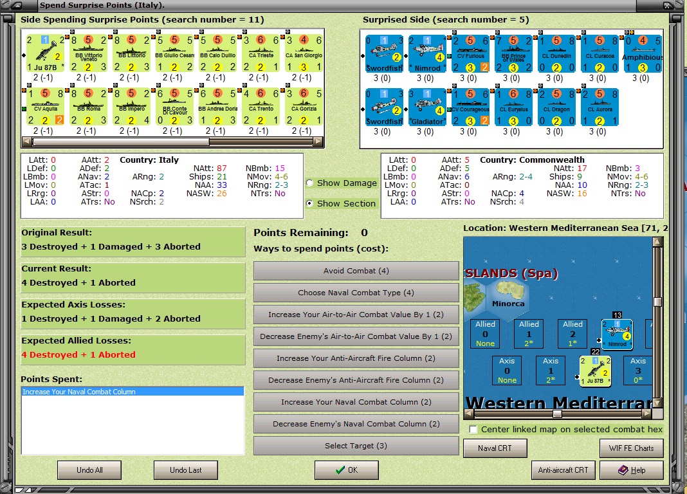Click the Undo All button
Image resolution: width=687 pixels, height=494 pixels.
click(89, 470)
